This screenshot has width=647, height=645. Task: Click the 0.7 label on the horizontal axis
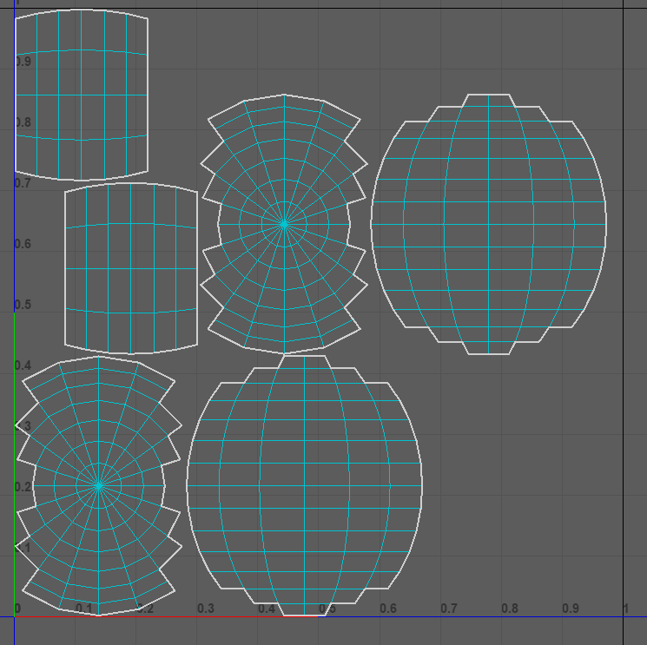448,609
